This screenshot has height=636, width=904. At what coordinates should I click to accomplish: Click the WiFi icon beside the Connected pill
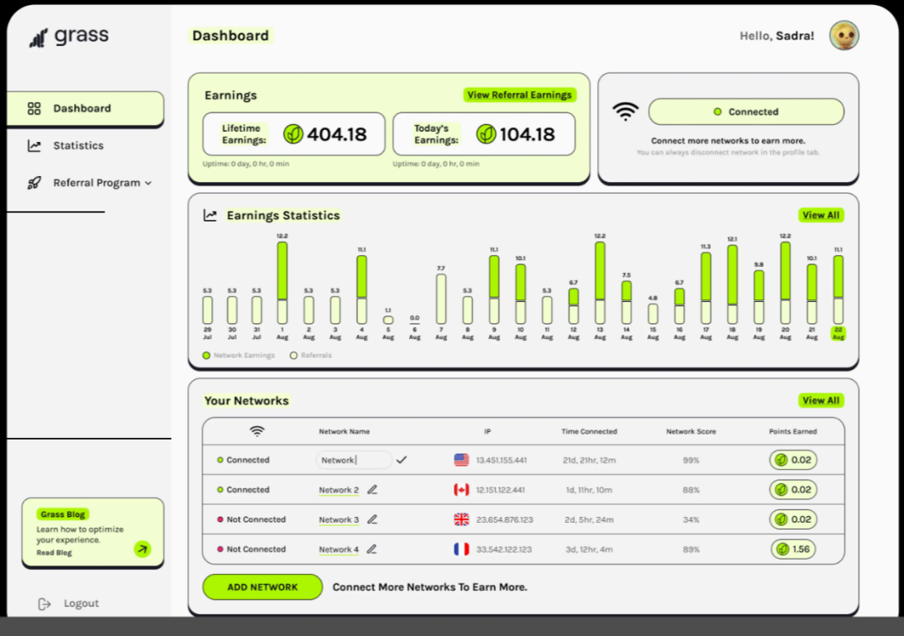(x=624, y=110)
